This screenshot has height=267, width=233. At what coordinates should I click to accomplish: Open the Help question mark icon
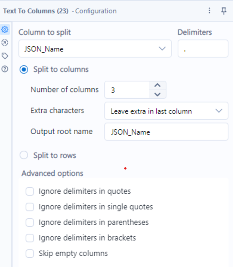(5, 69)
